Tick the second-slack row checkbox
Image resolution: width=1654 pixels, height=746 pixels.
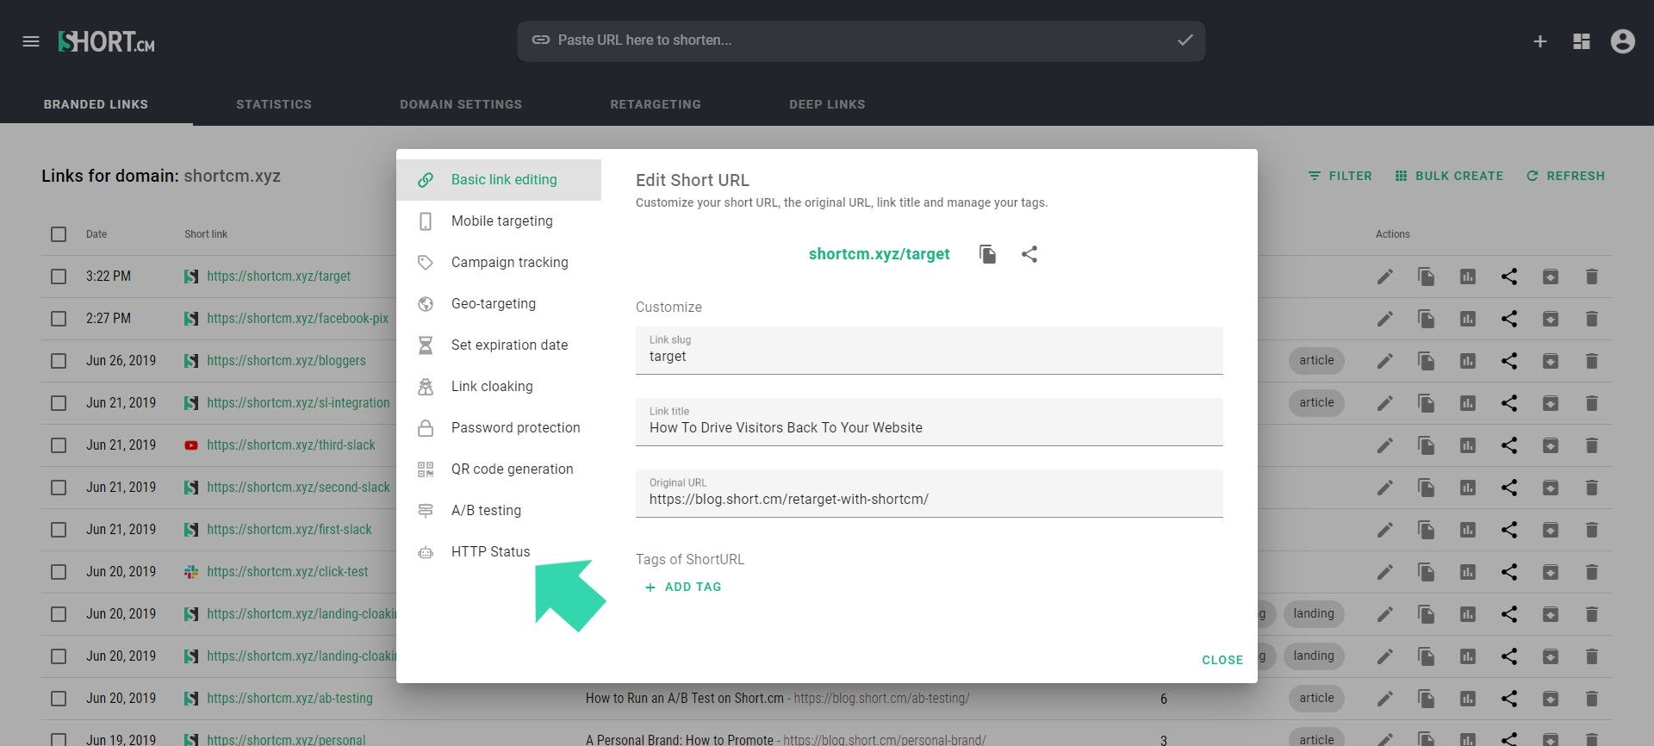pyautogui.click(x=59, y=488)
